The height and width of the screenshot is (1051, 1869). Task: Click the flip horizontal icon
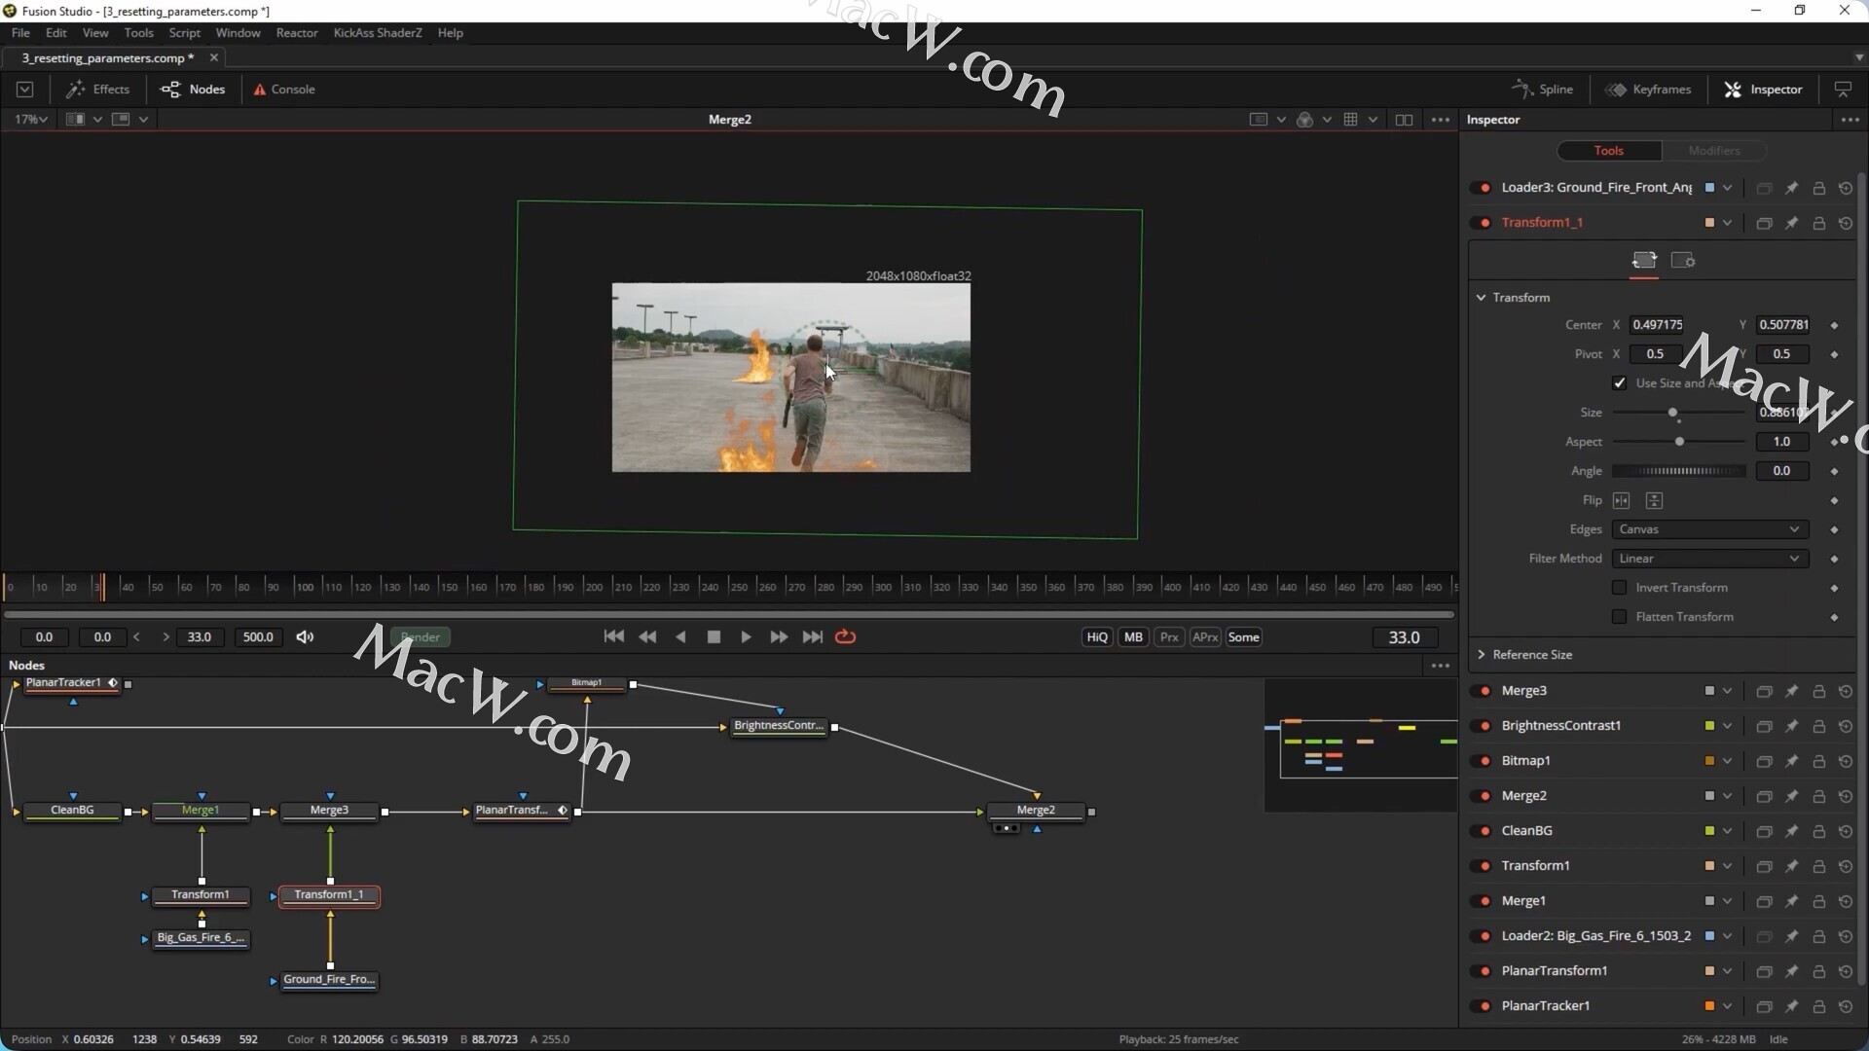(1621, 500)
